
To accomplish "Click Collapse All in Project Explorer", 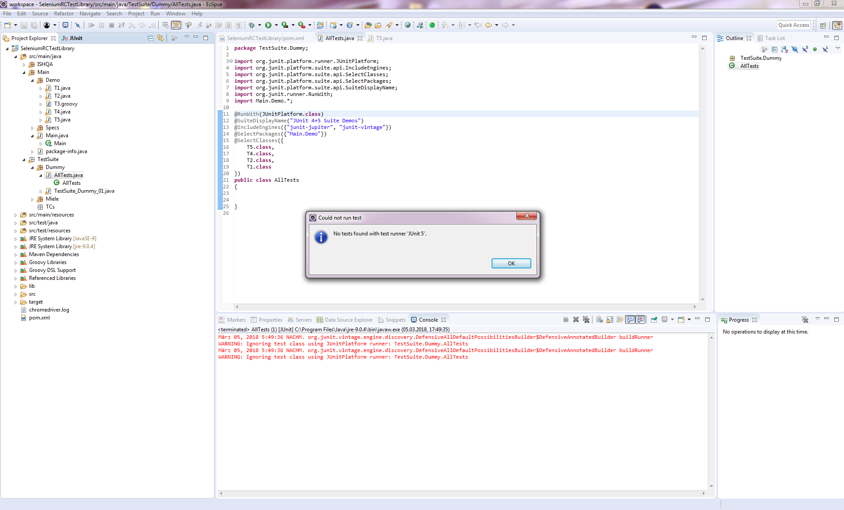I will (151, 38).
